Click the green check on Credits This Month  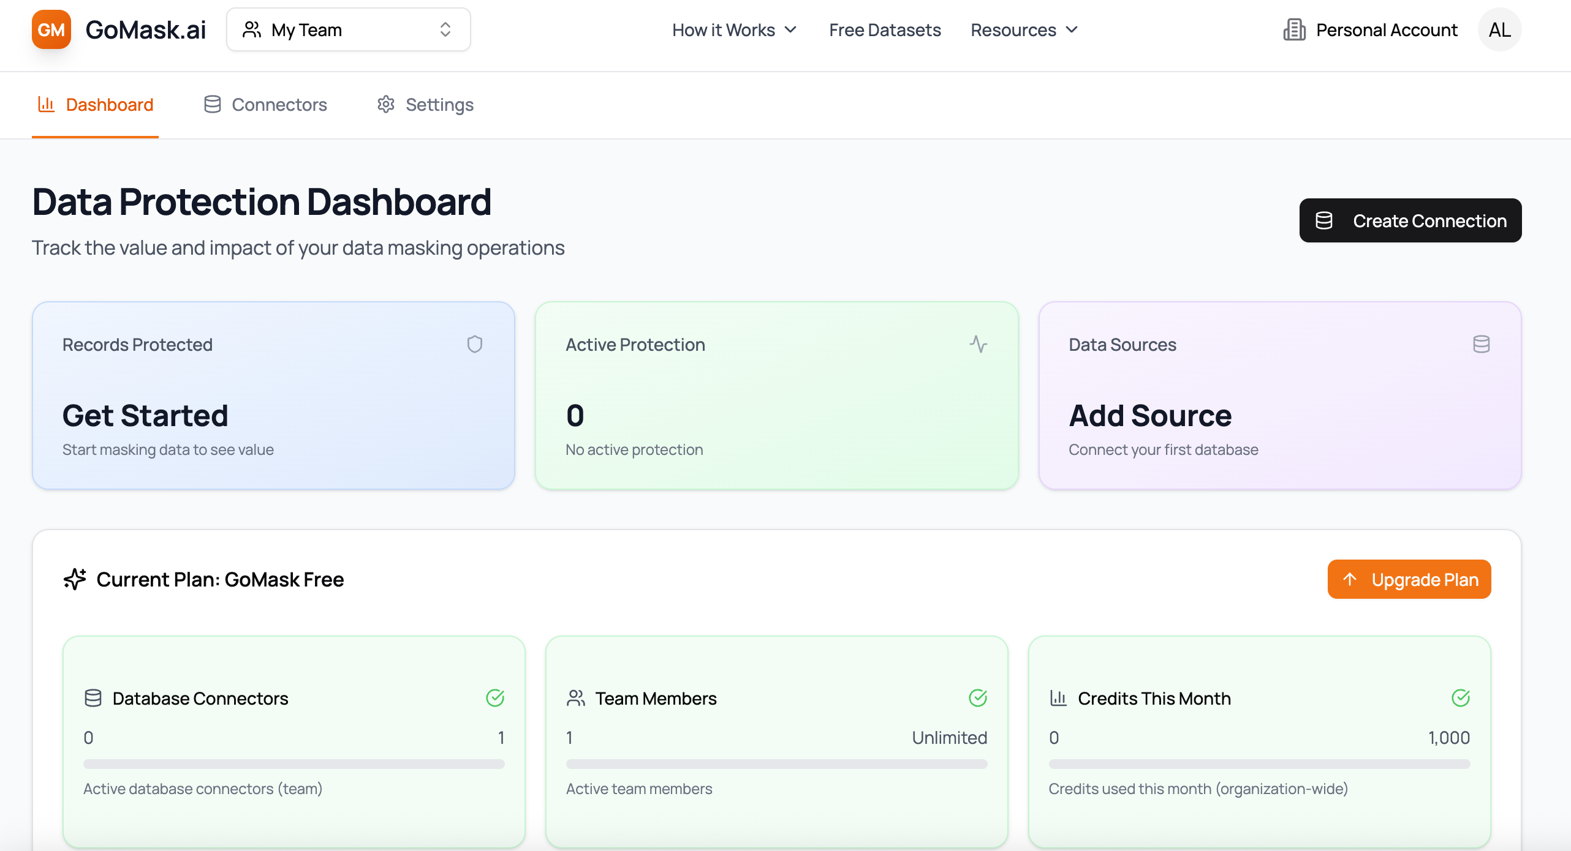1461,698
